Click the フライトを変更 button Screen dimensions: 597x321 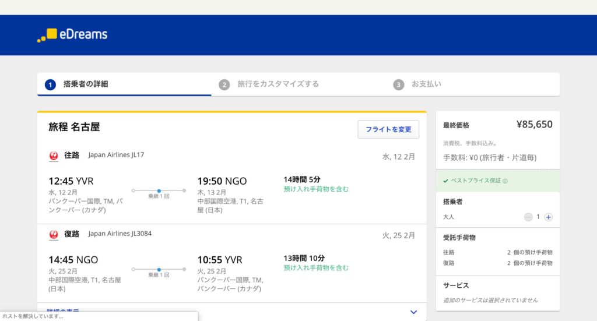tap(388, 129)
